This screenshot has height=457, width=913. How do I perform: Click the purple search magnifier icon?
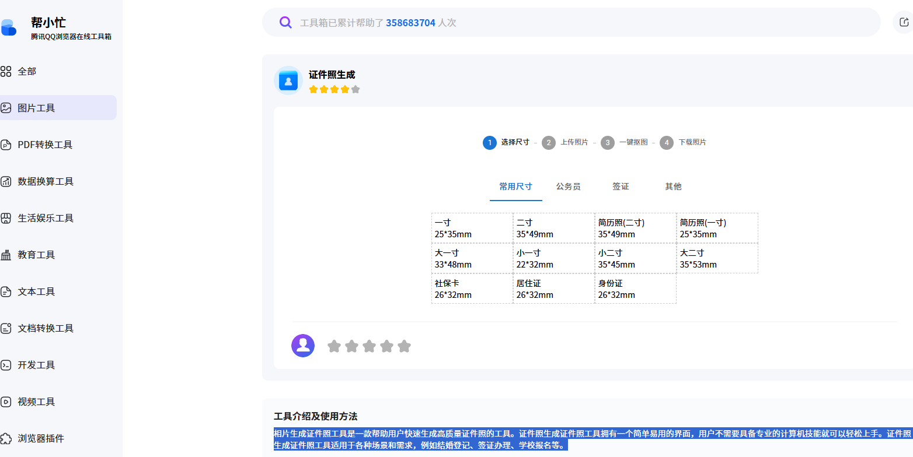coord(285,22)
